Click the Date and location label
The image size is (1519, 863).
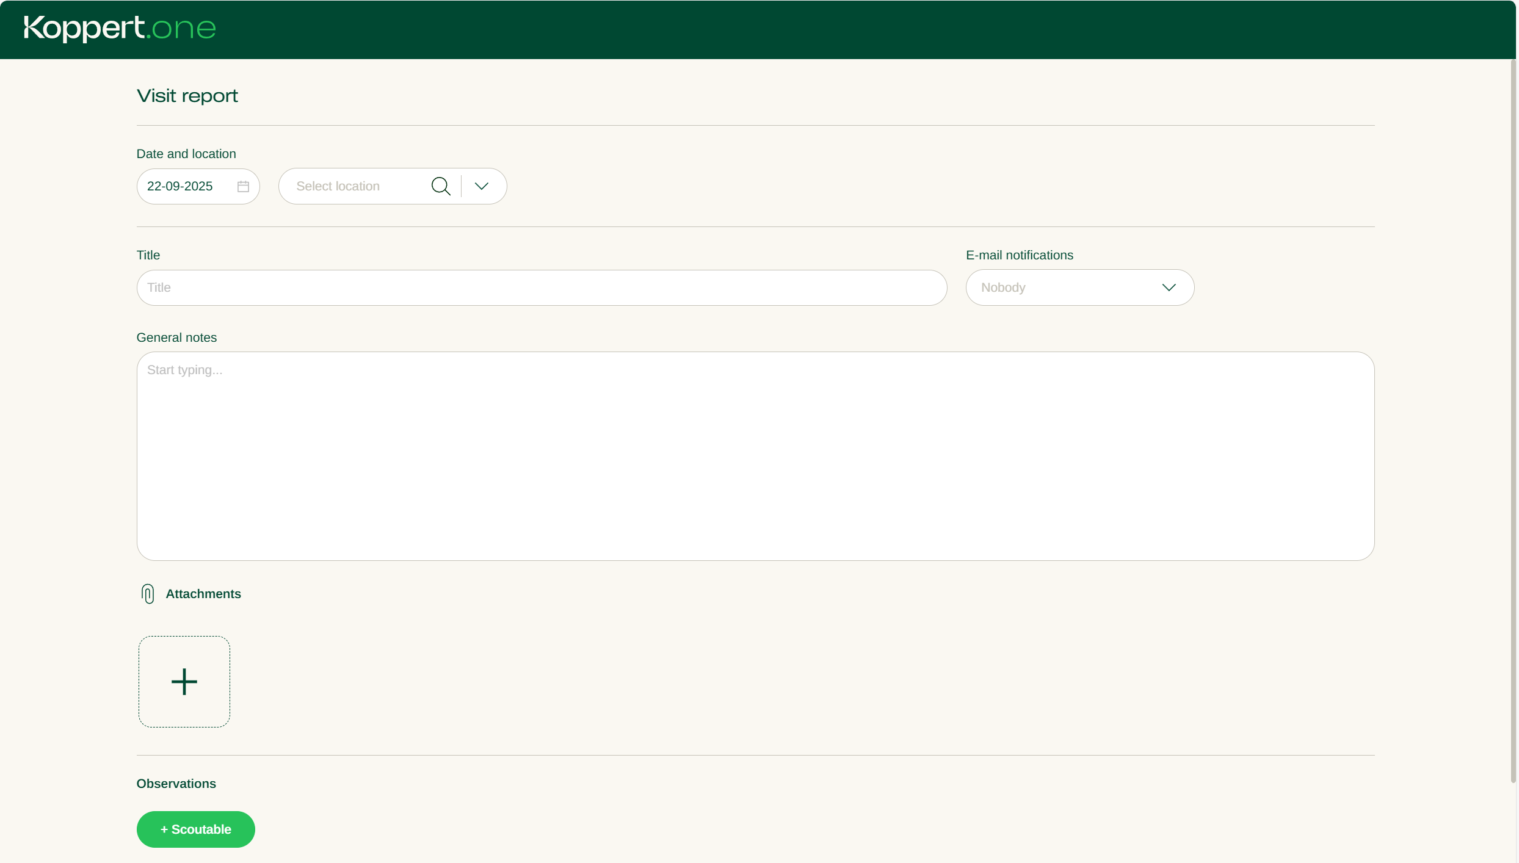pyautogui.click(x=186, y=154)
